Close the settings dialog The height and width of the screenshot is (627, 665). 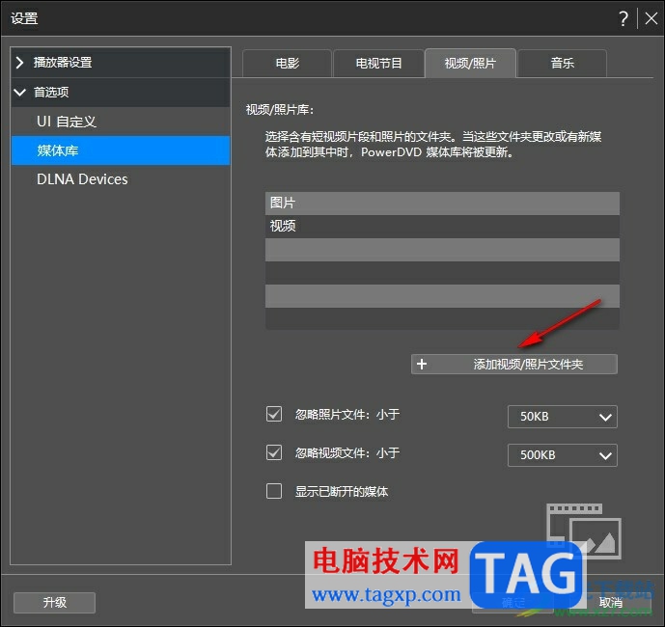click(651, 18)
